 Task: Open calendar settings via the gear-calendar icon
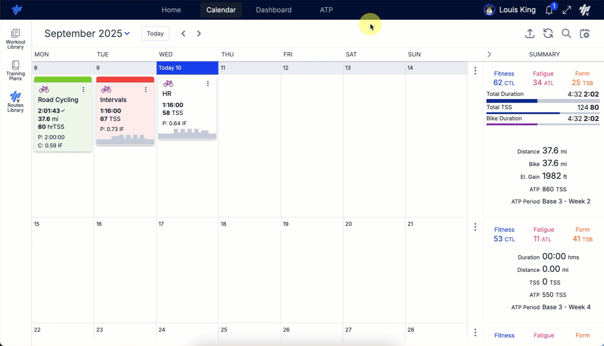(585, 33)
